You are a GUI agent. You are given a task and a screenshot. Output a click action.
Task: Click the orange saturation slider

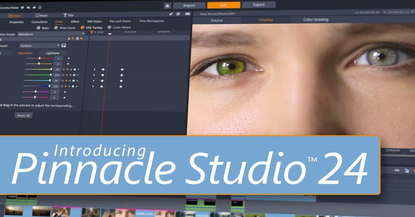(x=39, y=64)
